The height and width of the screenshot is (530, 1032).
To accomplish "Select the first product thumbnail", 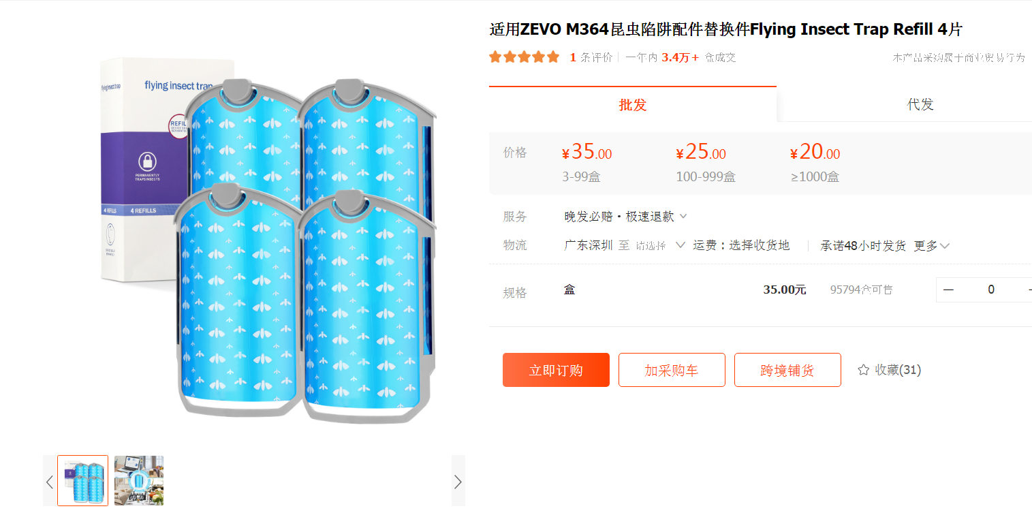I will (x=83, y=480).
